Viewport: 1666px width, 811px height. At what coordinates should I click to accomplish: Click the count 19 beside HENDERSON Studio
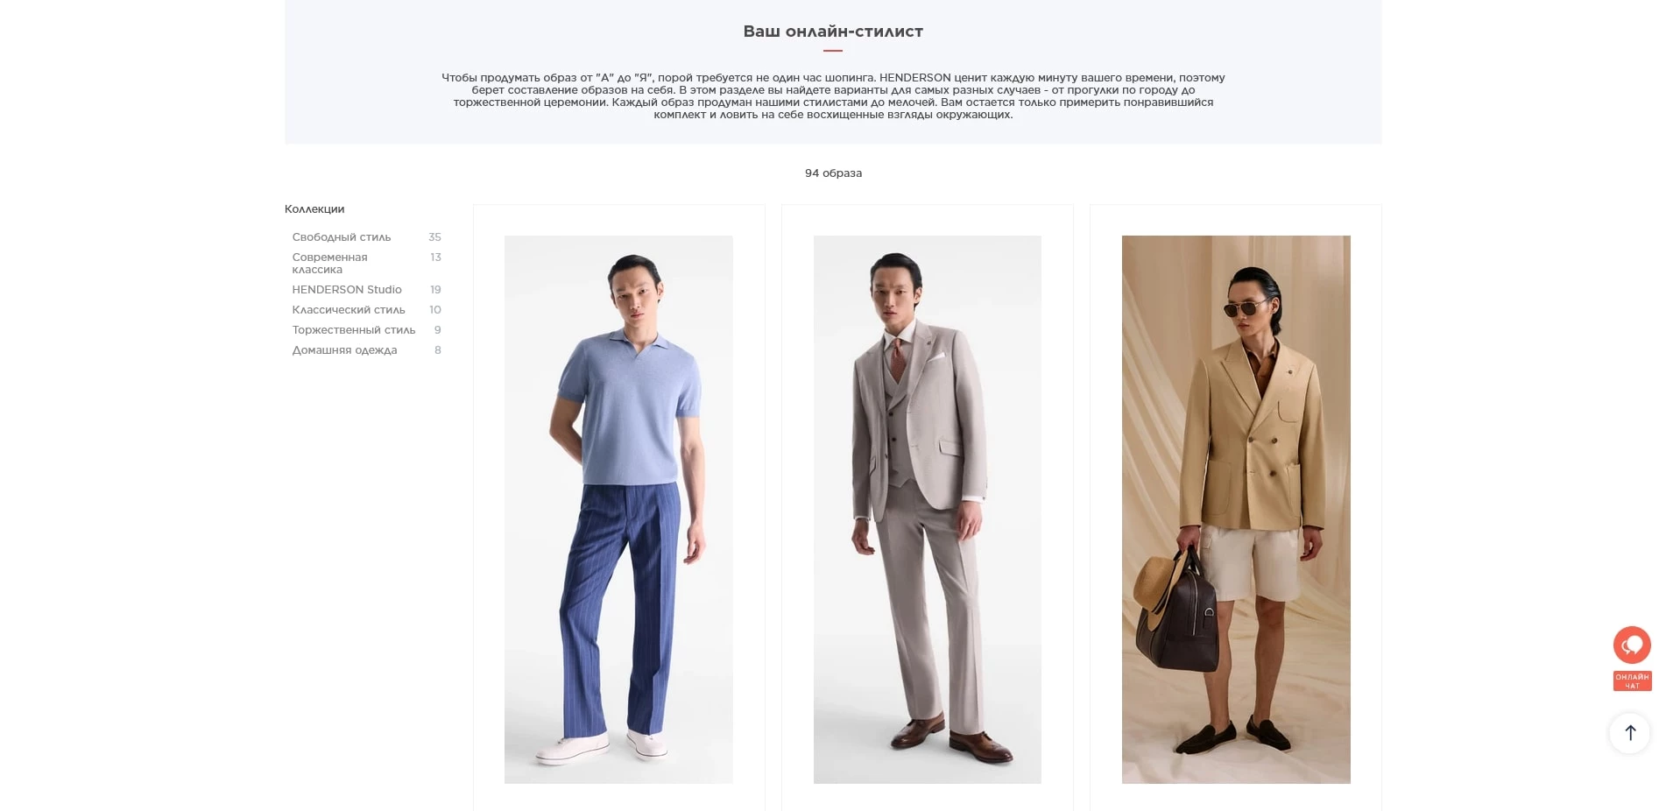(435, 290)
